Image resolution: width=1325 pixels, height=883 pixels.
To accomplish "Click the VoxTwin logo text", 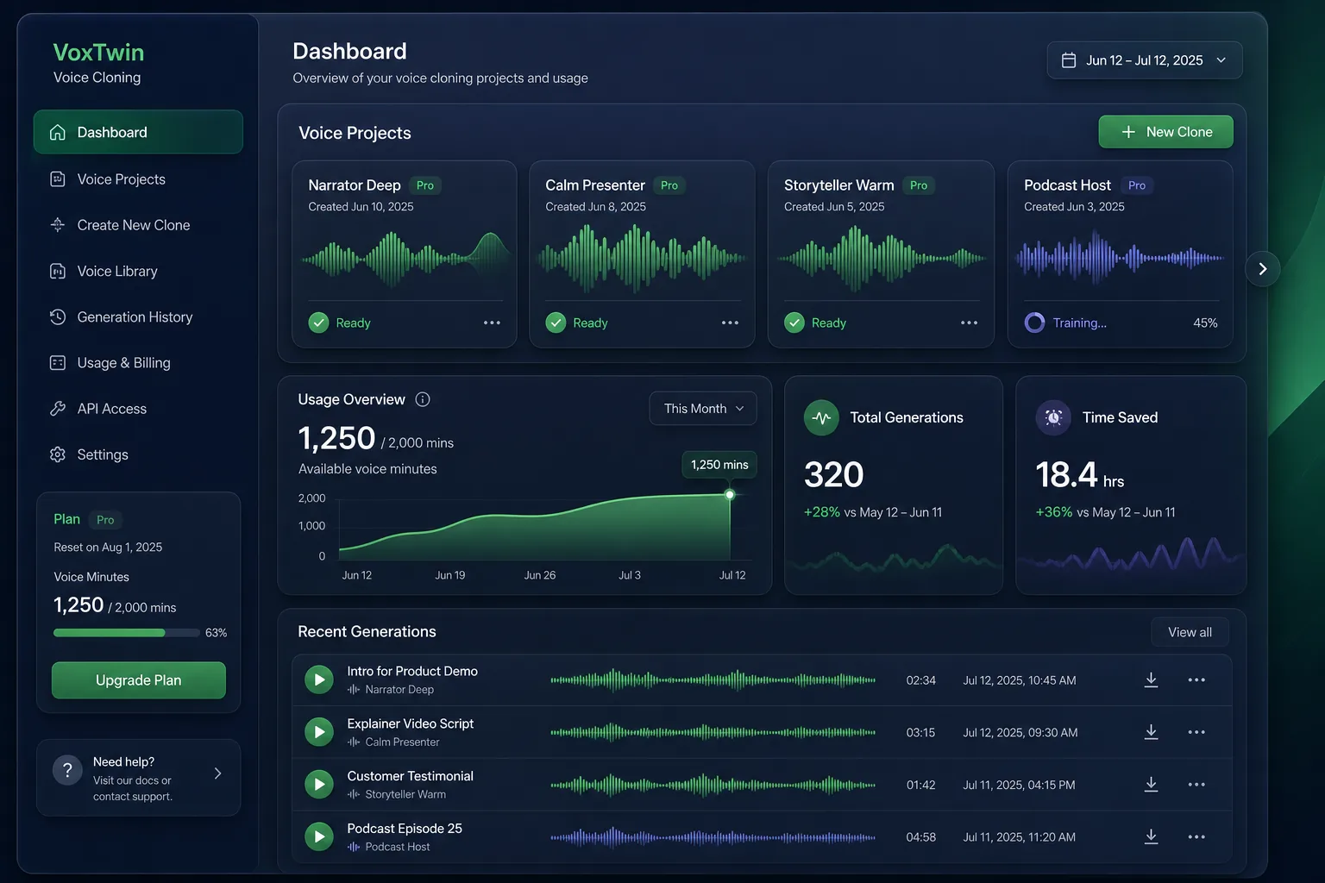I will click(x=98, y=53).
